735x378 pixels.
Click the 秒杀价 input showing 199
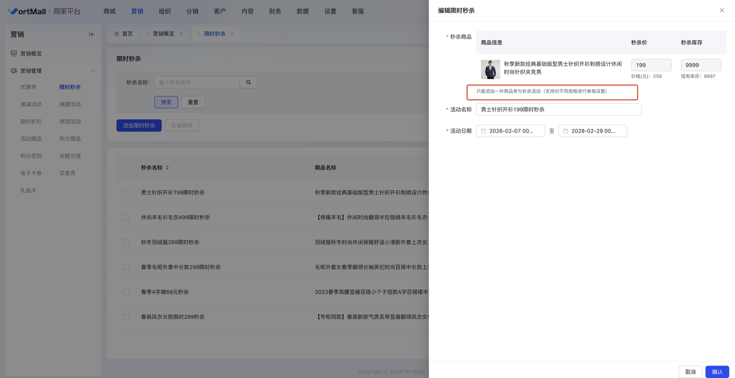[x=650, y=65]
